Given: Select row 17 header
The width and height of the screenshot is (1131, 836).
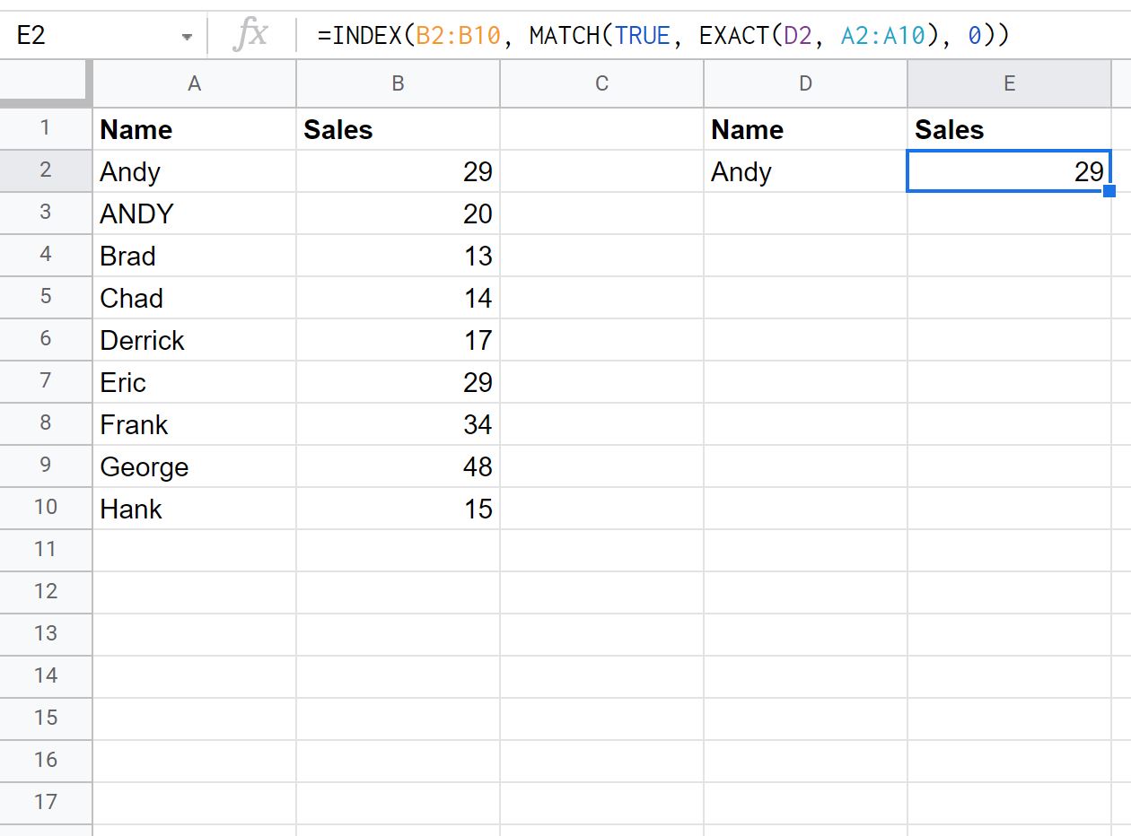Looking at the screenshot, I should 46,803.
